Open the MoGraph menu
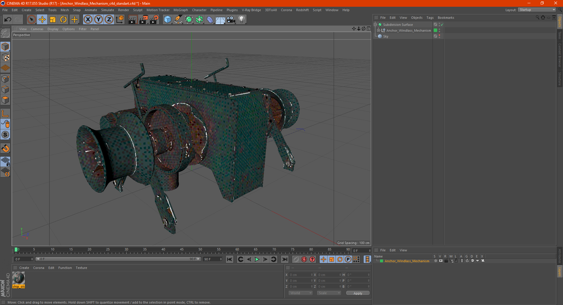 [x=180, y=10]
